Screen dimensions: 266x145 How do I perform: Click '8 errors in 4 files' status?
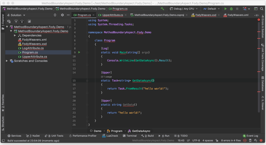[x=231, y=140]
